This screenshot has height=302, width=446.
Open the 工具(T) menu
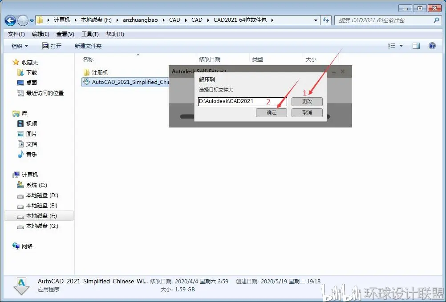(90, 34)
